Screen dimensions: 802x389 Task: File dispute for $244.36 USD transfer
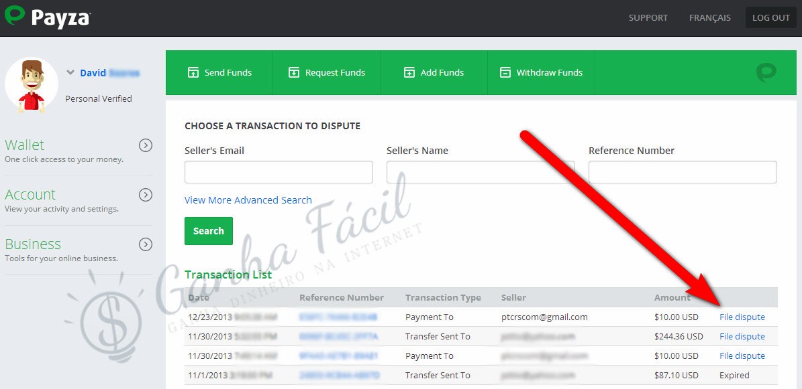[742, 336]
